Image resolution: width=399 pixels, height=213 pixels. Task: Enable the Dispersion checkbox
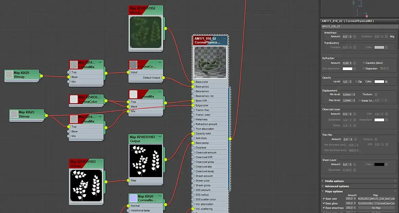[363, 68]
